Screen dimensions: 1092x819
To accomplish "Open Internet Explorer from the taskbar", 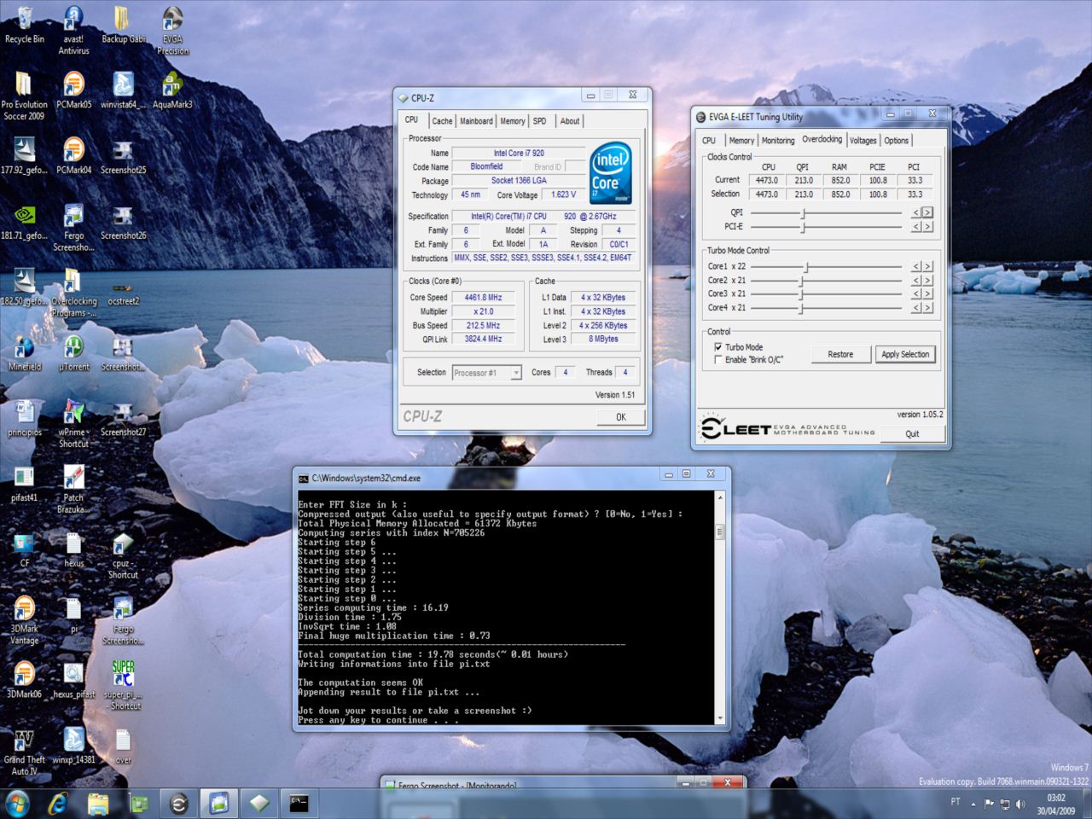I will 58,803.
